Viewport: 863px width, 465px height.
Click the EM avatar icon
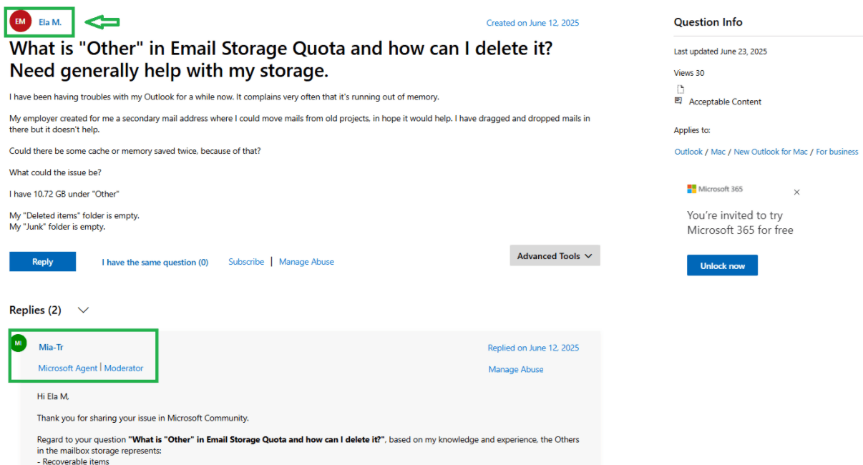(20, 21)
